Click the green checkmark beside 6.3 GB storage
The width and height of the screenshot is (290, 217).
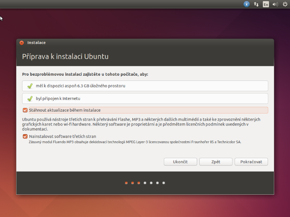click(30, 86)
